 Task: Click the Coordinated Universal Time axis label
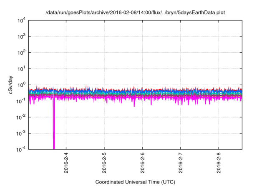pos(135,182)
